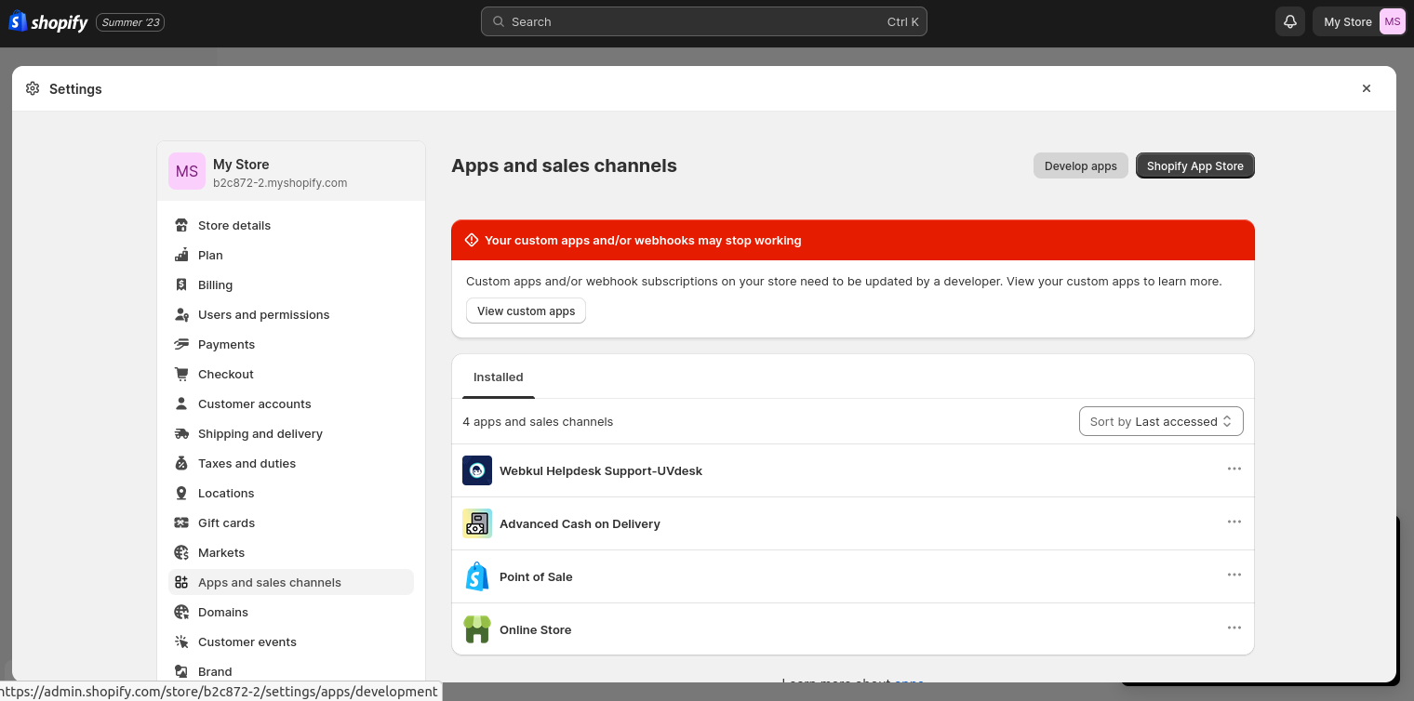Click the Customer events icon
The width and height of the screenshot is (1414, 701).
click(181, 641)
